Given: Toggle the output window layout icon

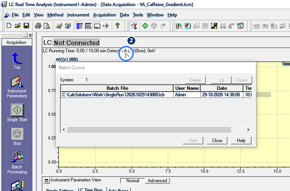Looking at the screenshot, I should [x=88, y=26].
